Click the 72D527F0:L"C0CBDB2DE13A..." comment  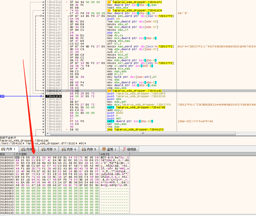pos(217,105)
